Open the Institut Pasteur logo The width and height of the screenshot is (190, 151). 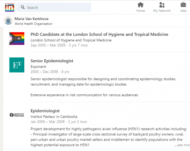tap(17, 115)
